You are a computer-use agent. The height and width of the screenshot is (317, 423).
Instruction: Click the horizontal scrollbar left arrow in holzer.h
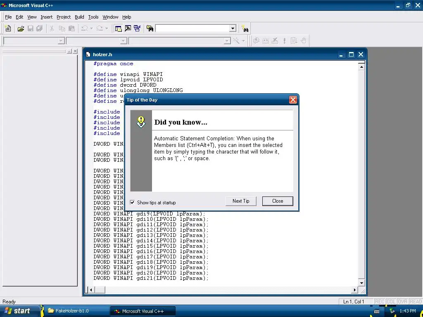91,290
